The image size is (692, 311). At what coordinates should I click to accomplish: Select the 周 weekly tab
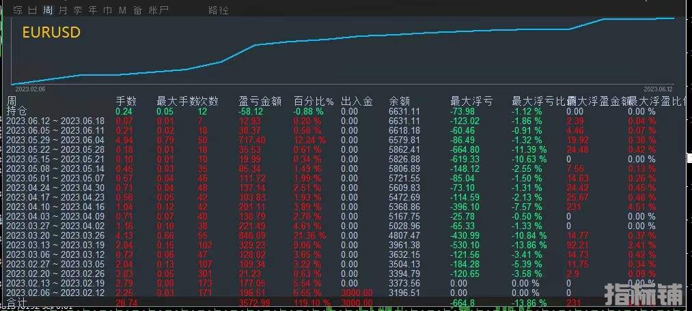[47, 10]
